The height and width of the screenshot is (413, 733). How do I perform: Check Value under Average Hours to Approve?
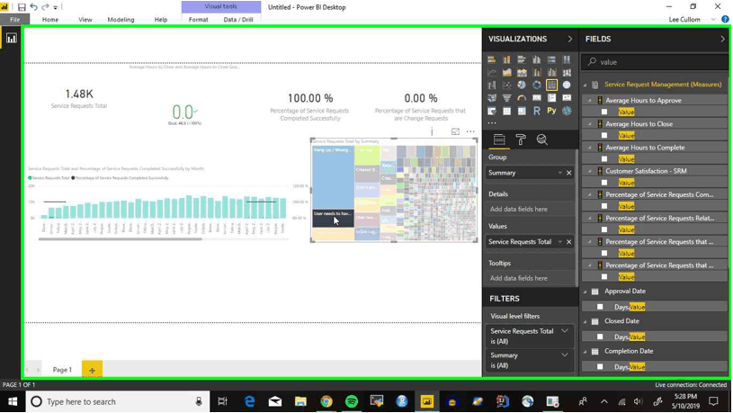click(604, 112)
